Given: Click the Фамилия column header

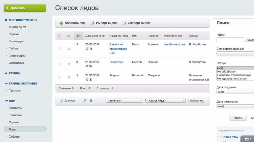Looking at the screenshot, I should point(153,36).
